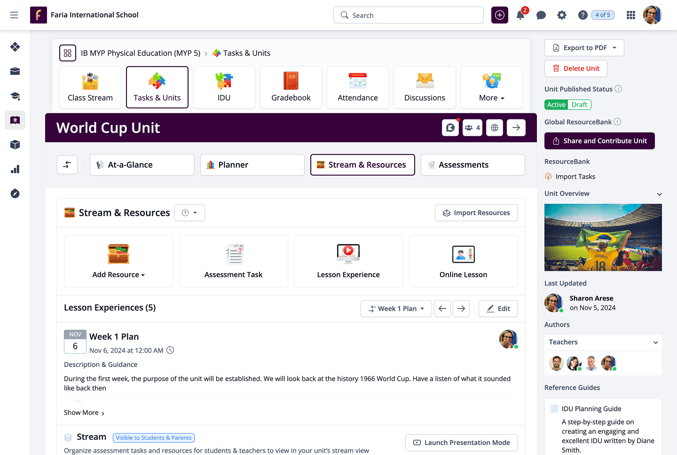Viewport: 677px width, 455px height.
Task: Click Share and Contribute Unit button
Action: 599,141
